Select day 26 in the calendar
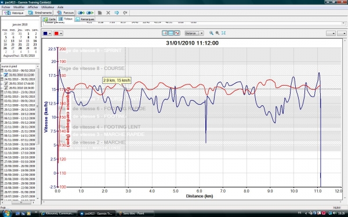This screenshot has height=217, width=348. coord(5,48)
